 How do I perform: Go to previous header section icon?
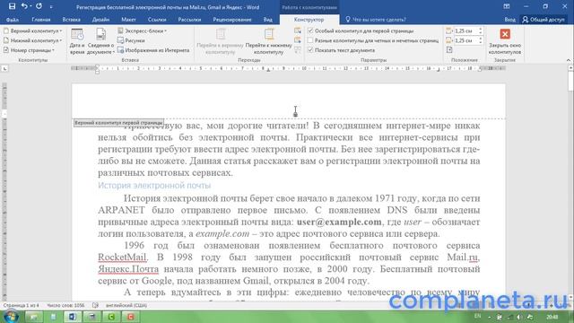[298, 31]
